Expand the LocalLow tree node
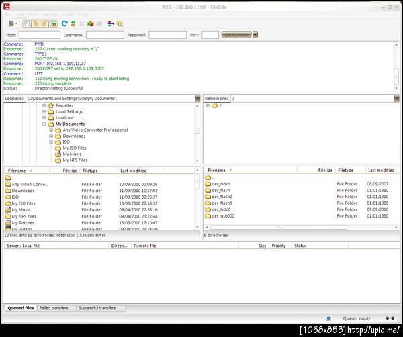The width and height of the screenshot is (403, 337). (x=44, y=117)
